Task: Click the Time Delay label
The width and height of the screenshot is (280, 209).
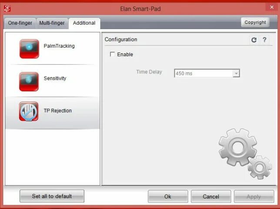Action: click(x=149, y=72)
